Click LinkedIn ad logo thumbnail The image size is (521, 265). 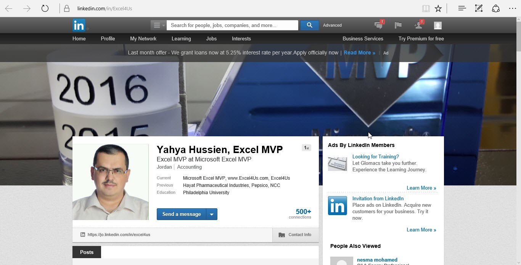(338, 206)
